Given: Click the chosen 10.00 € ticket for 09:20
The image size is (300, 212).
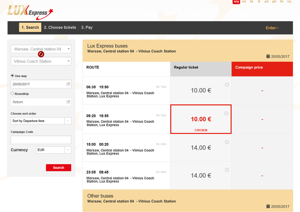Looking at the screenshot, I should 201,119.
